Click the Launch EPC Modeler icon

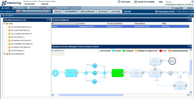pos(136,2)
